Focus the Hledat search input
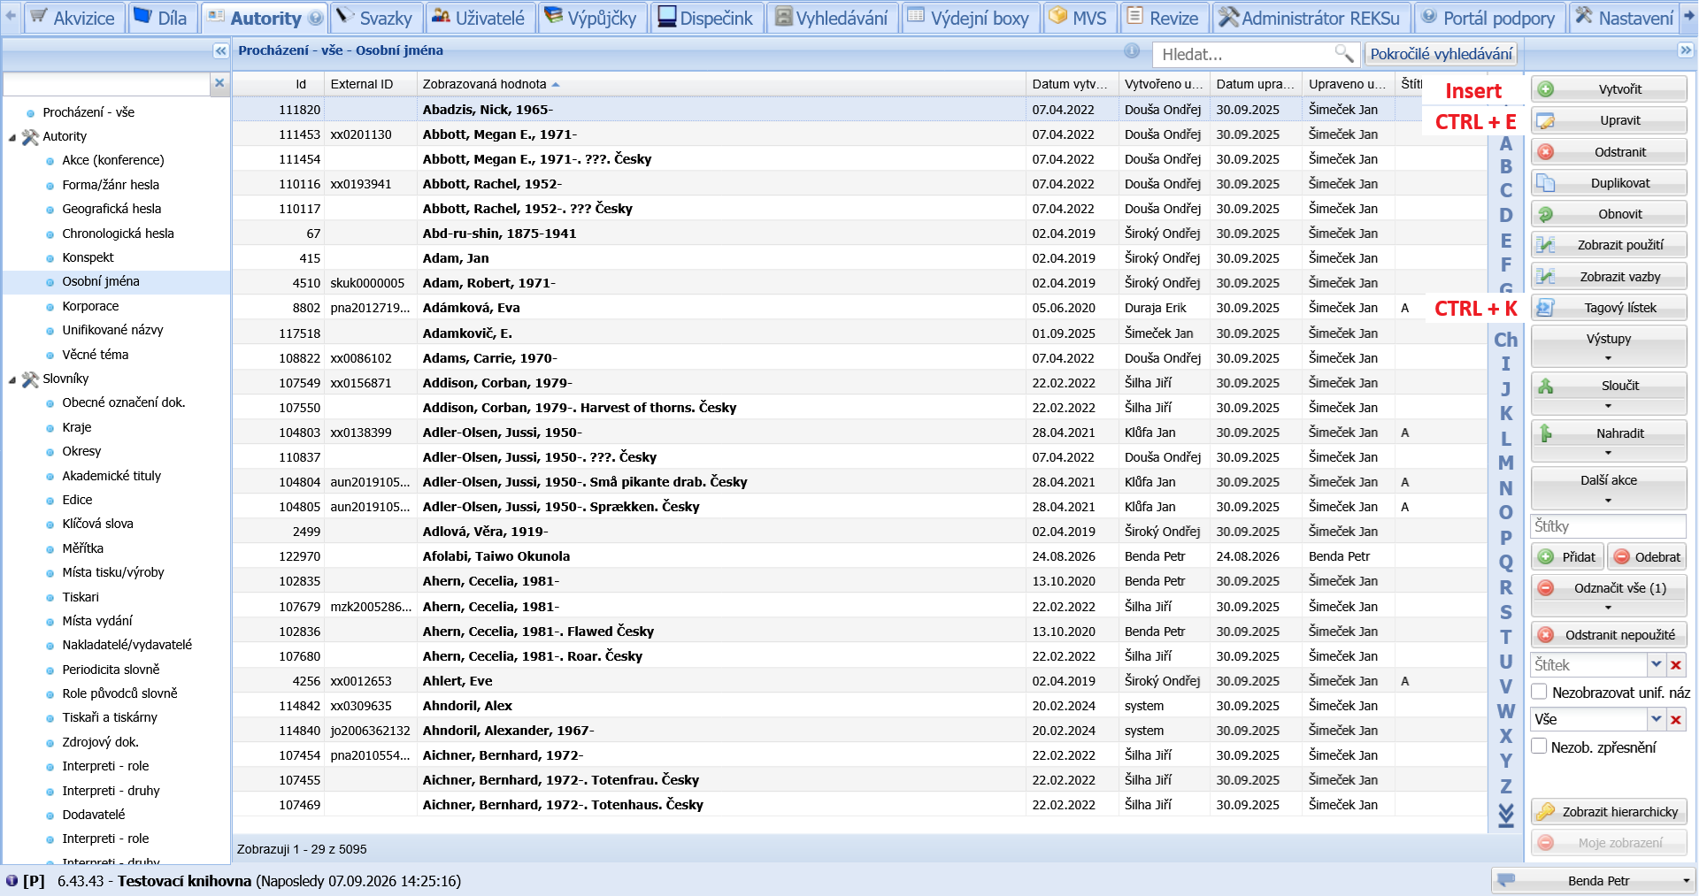1699x896 pixels. [x=1244, y=55]
